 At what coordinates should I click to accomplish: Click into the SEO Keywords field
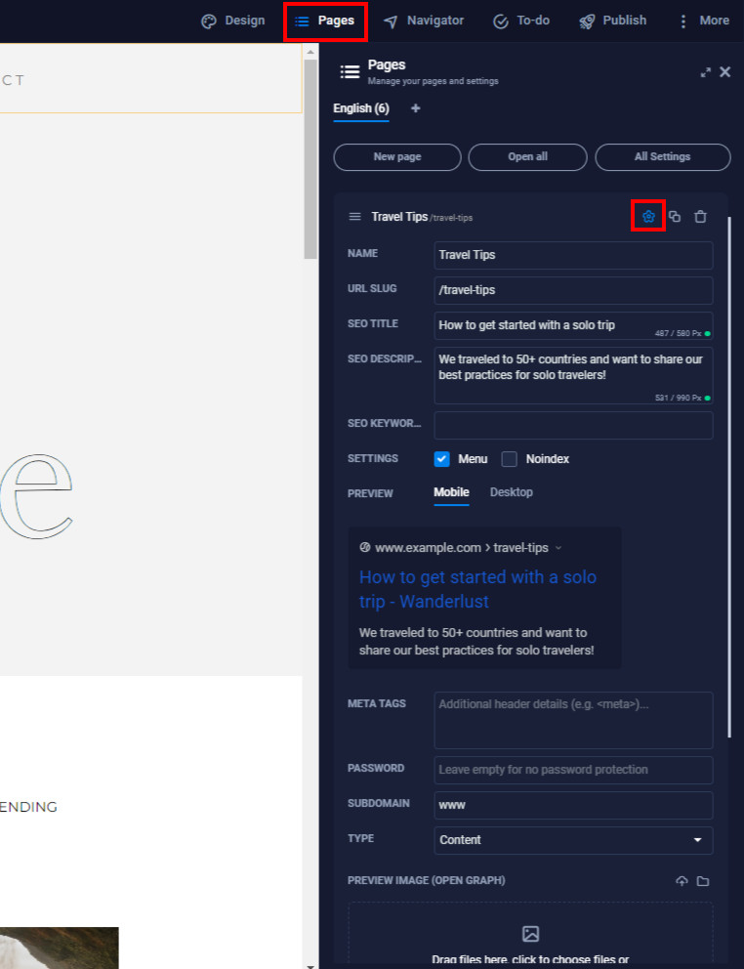pyautogui.click(x=573, y=425)
